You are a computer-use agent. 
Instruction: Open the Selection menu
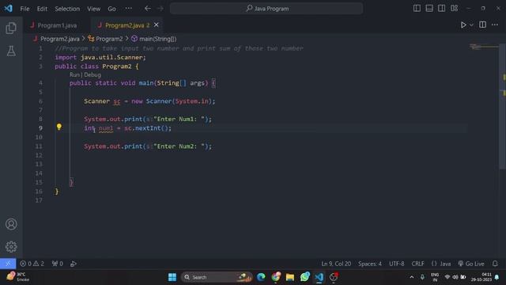(67, 9)
